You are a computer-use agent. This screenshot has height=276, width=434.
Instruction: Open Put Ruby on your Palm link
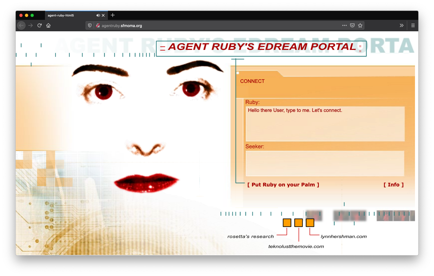(283, 185)
